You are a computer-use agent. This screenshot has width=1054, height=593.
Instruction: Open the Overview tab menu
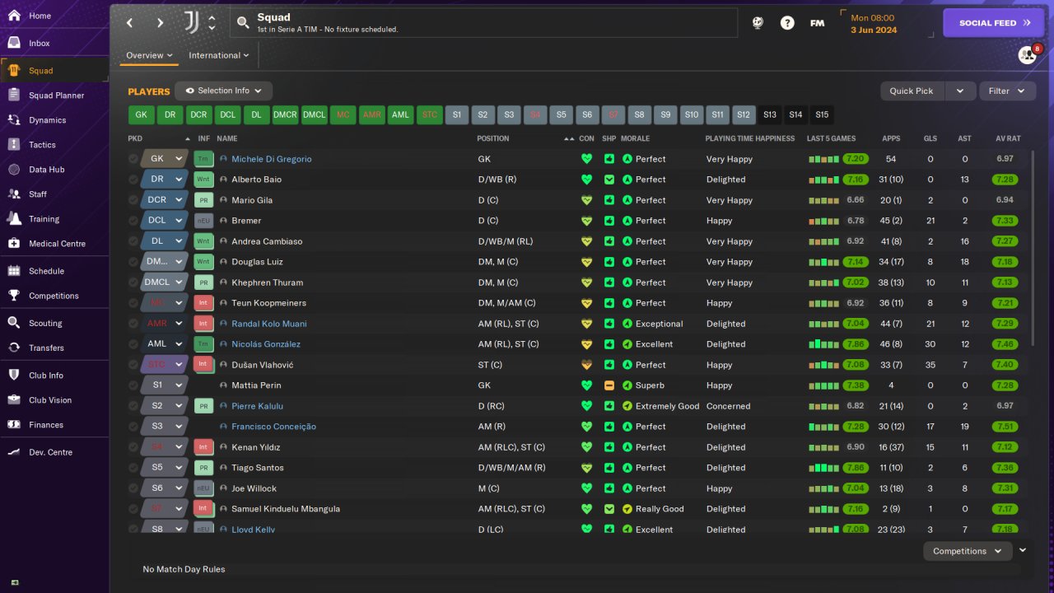click(149, 55)
